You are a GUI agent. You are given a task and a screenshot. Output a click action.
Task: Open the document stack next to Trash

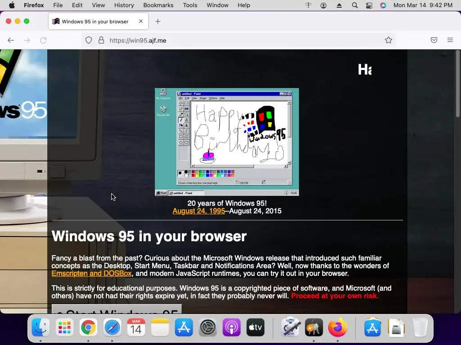coord(396,327)
